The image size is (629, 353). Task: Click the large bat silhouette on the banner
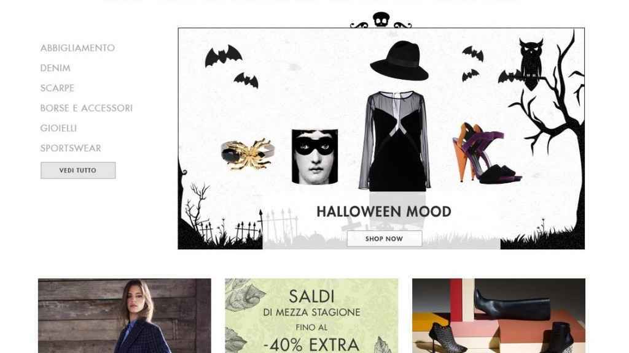pyautogui.click(x=223, y=55)
